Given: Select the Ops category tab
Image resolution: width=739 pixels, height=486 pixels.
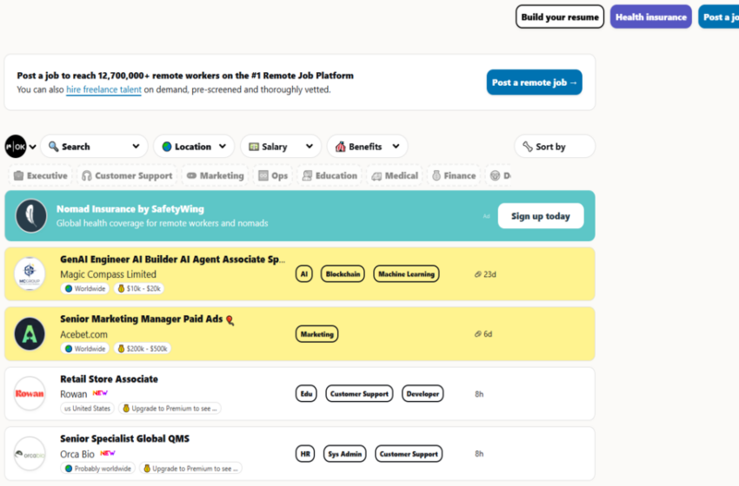Looking at the screenshot, I should pyautogui.click(x=273, y=175).
